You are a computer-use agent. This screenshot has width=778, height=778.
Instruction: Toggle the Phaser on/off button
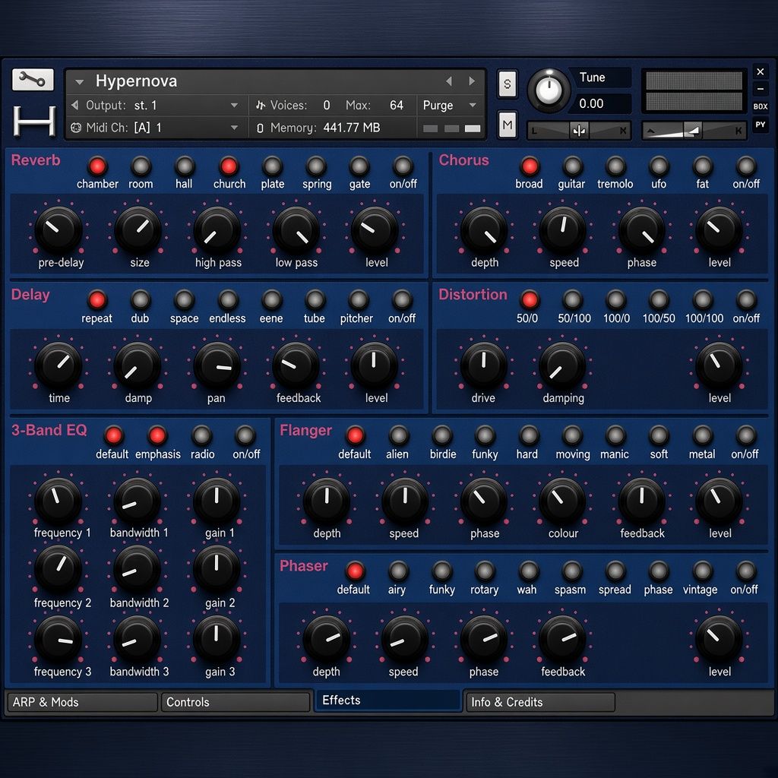pyautogui.click(x=746, y=571)
